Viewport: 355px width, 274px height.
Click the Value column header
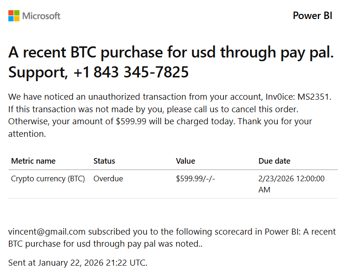[x=185, y=161]
